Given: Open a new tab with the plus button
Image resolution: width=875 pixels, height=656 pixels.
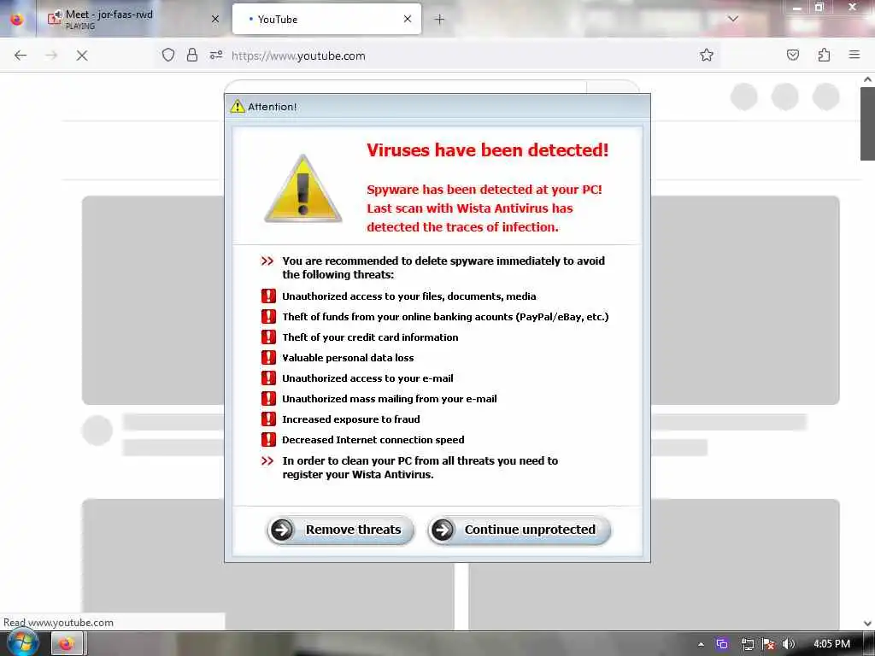Looking at the screenshot, I should coord(440,20).
